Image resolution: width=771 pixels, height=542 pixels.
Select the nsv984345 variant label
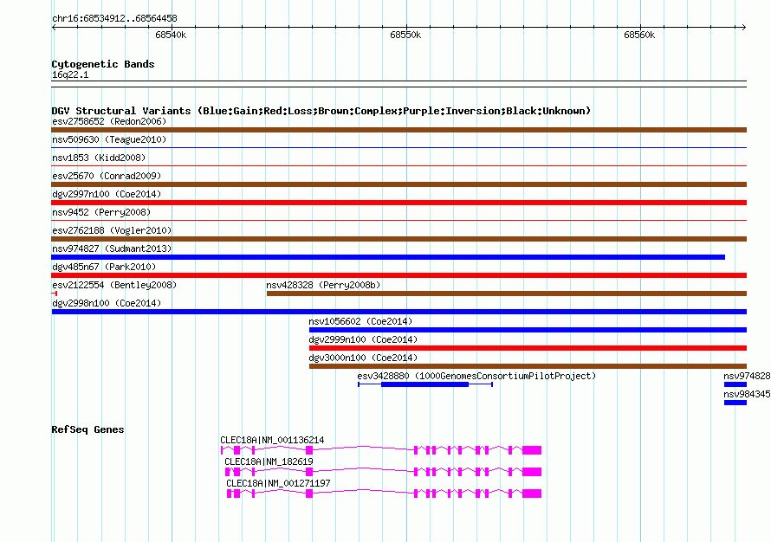coord(747,394)
